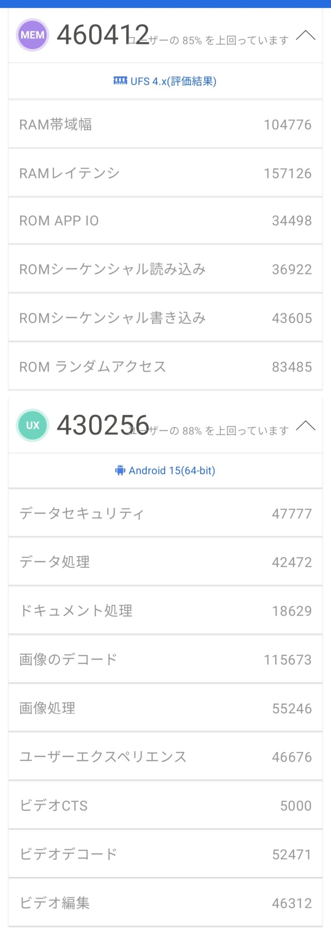Click the green UX badge icon

[x=32, y=425]
